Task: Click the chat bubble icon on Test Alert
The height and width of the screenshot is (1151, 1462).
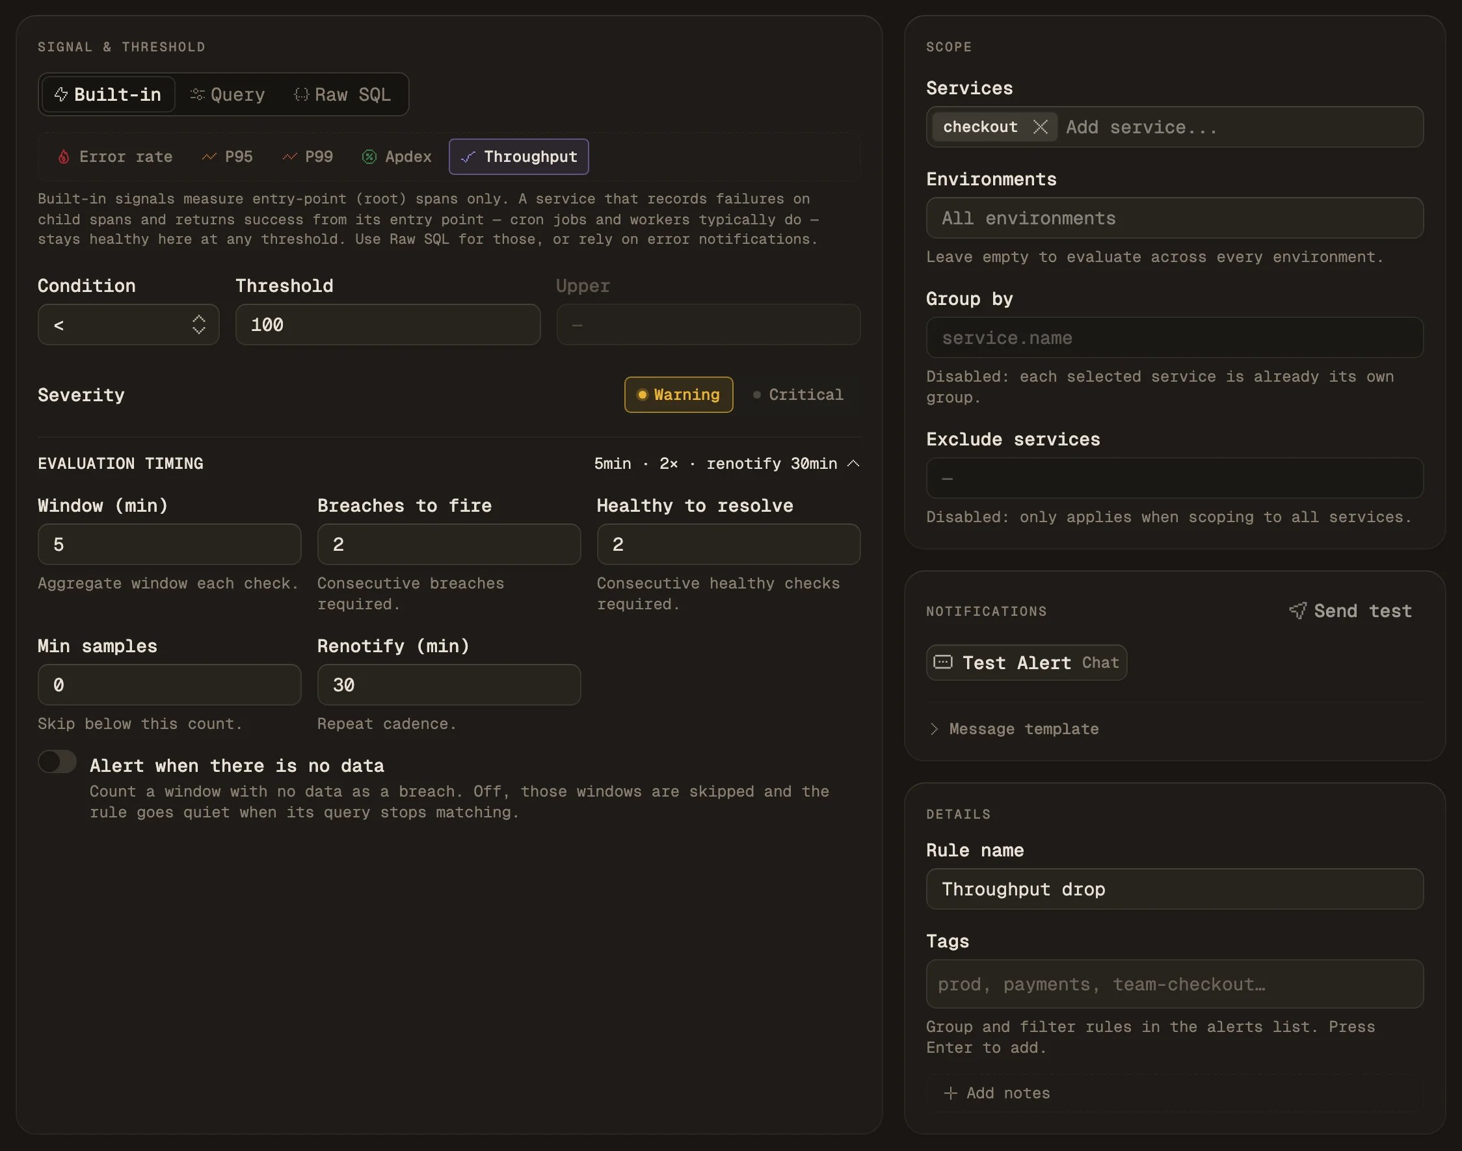Action: 943,663
